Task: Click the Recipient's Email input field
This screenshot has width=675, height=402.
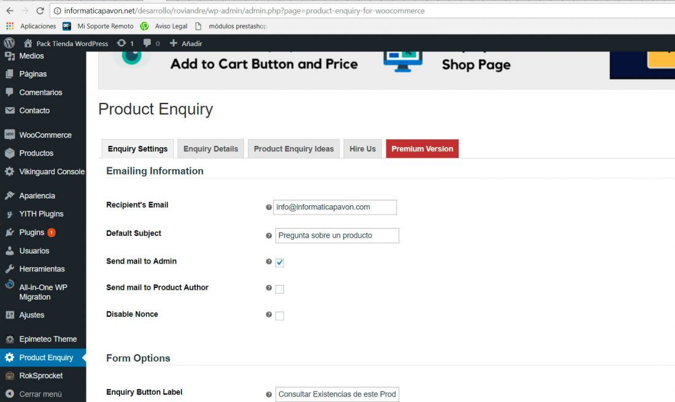Action: (x=335, y=207)
